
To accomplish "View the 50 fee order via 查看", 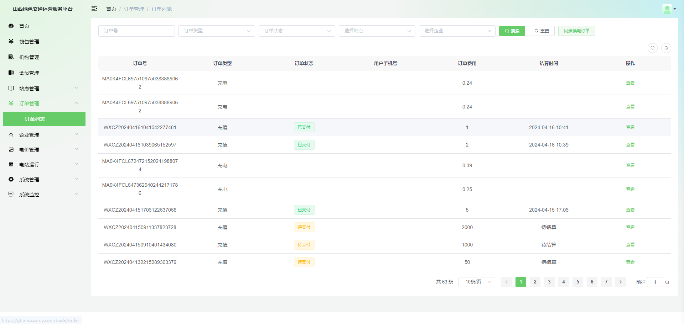I will click(x=630, y=262).
